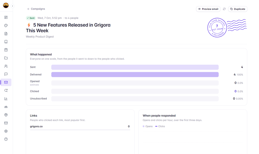
Task: Click the Sent progress bar
Action: pos(135,67)
